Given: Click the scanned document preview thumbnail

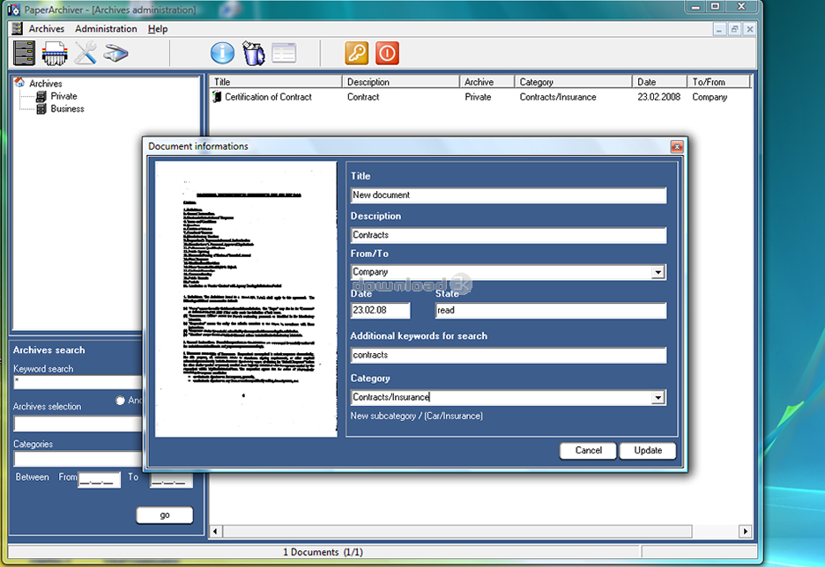Looking at the screenshot, I should click(246, 299).
